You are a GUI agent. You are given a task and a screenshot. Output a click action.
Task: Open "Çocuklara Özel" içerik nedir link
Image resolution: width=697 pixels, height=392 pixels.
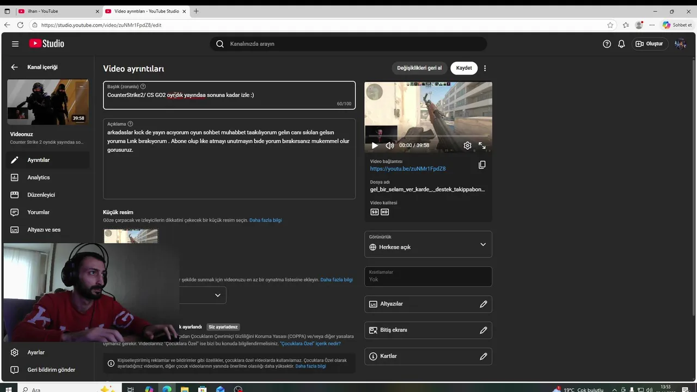coord(310,344)
